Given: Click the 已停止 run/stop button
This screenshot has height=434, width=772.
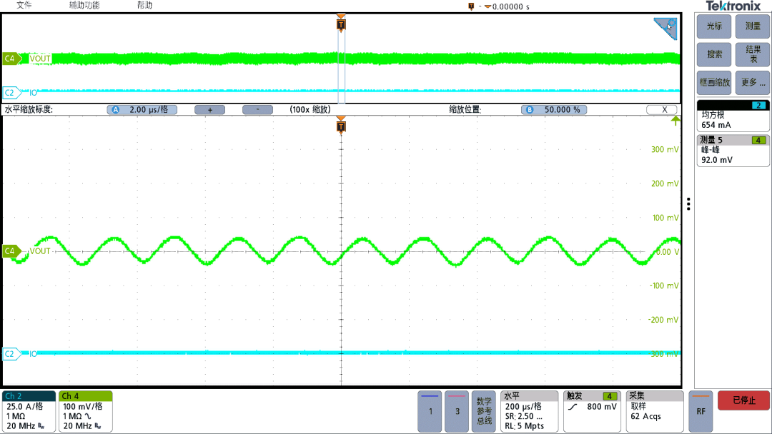Looking at the screenshot, I should pyautogui.click(x=743, y=400).
